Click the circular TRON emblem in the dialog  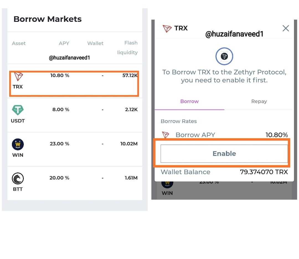(x=224, y=56)
